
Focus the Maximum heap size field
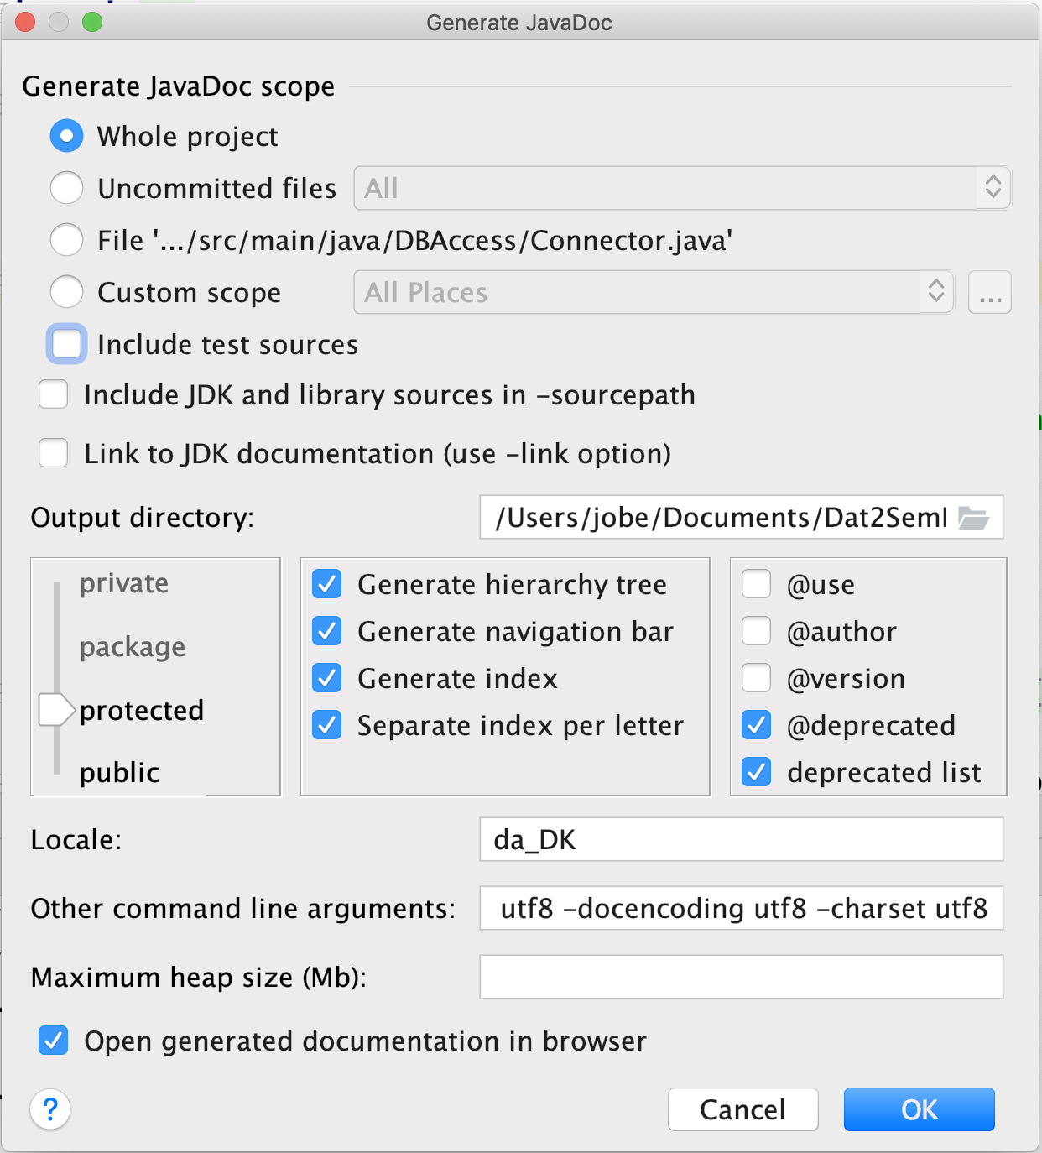[741, 978]
